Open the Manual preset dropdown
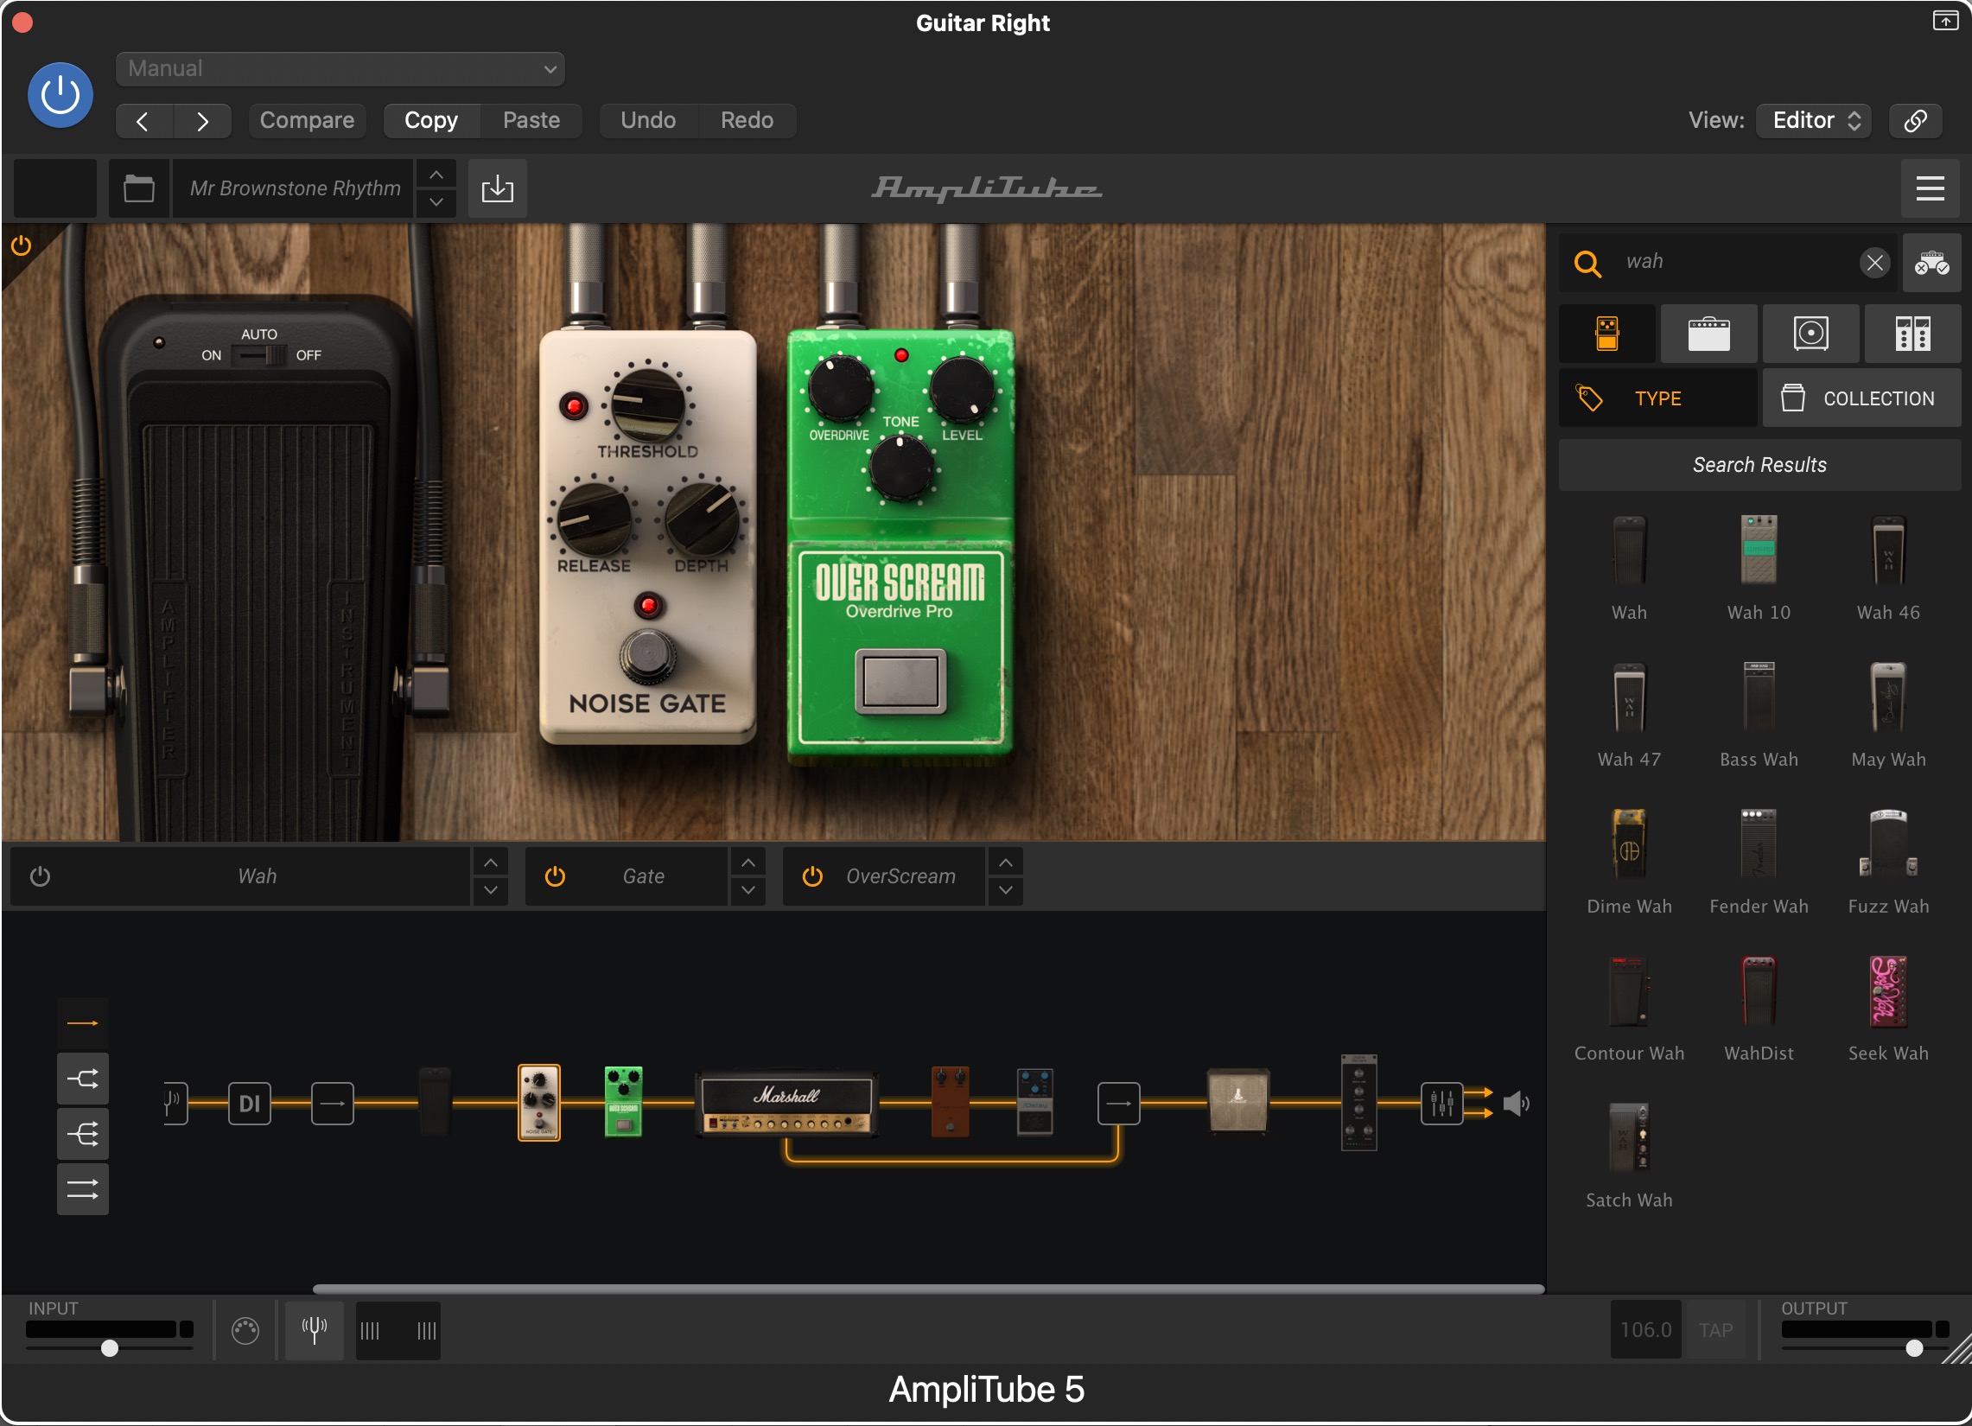Viewport: 1972px width, 1426px height. point(340,68)
